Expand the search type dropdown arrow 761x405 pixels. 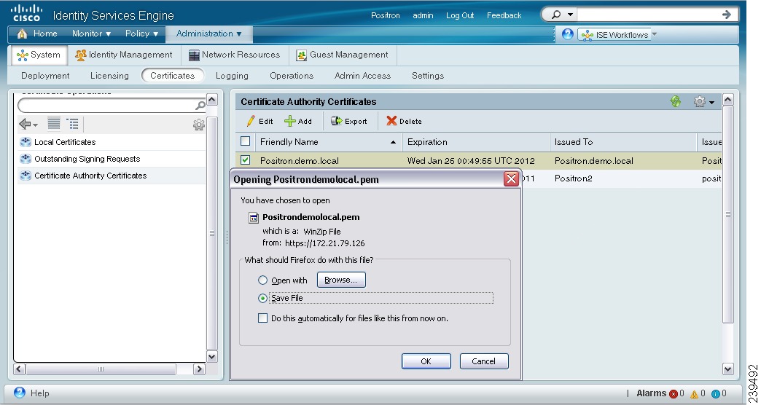point(570,15)
